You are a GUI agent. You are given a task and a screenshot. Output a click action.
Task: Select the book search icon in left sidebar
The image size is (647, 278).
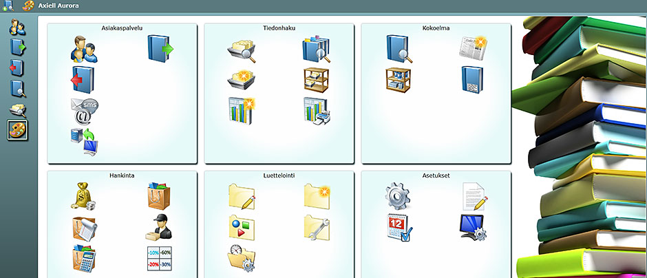click(18, 88)
